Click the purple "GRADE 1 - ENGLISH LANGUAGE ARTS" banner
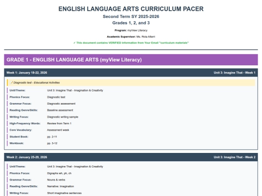Image resolution: width=262 pixels, height=196 pixels. 131,60
